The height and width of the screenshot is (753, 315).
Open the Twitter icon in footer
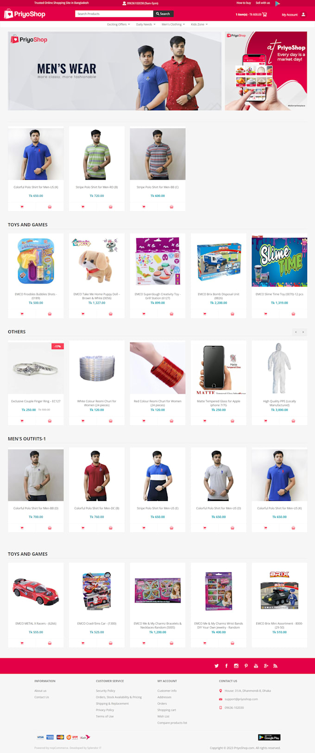216,666
